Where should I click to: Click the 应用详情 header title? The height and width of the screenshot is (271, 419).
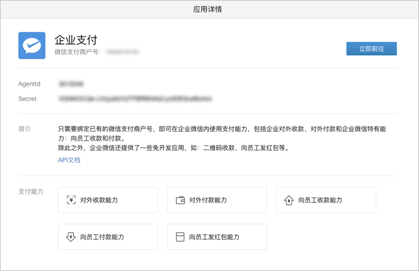(208, 9)
